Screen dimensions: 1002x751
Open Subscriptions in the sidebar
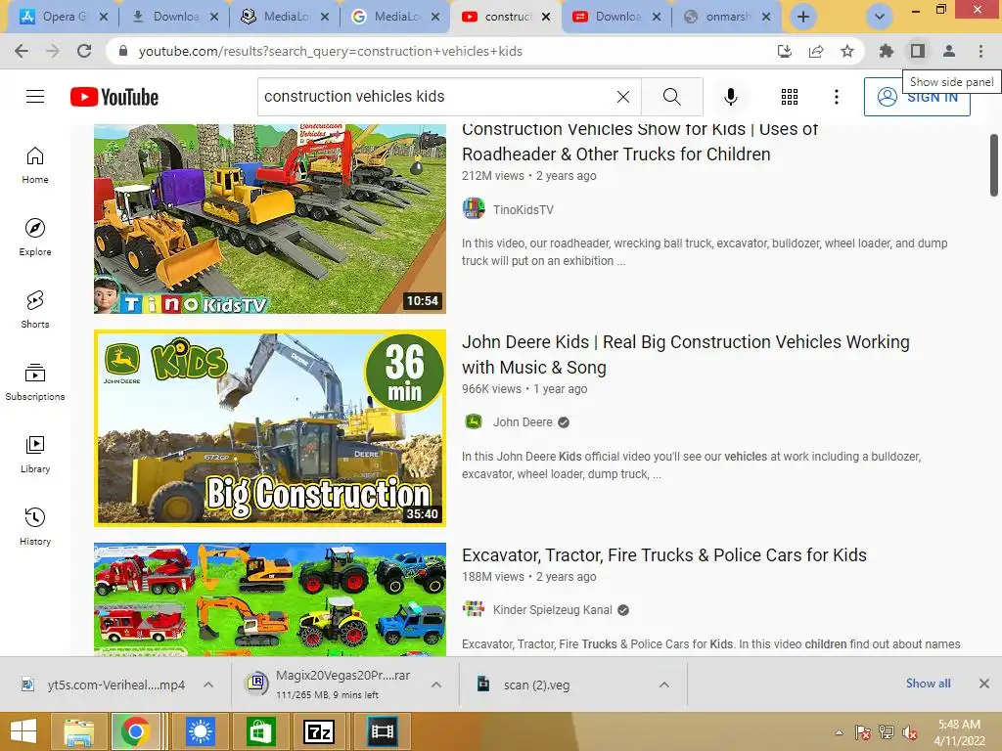(x=35, y=382)
